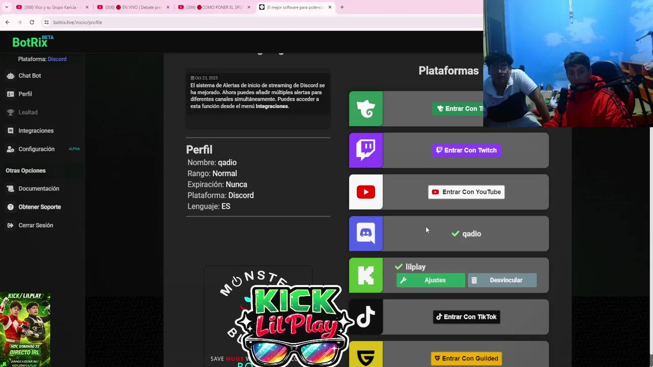The width and height of the screenshot is (653, 367).
Task: Click the green Entrar Con Trovo button
Action: coord(458,109)
